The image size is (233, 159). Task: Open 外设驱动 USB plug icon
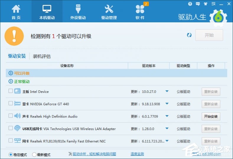click(78, 9)
